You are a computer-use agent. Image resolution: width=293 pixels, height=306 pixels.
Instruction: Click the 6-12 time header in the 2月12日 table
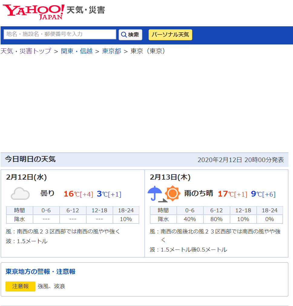click(x=73, y=210)
